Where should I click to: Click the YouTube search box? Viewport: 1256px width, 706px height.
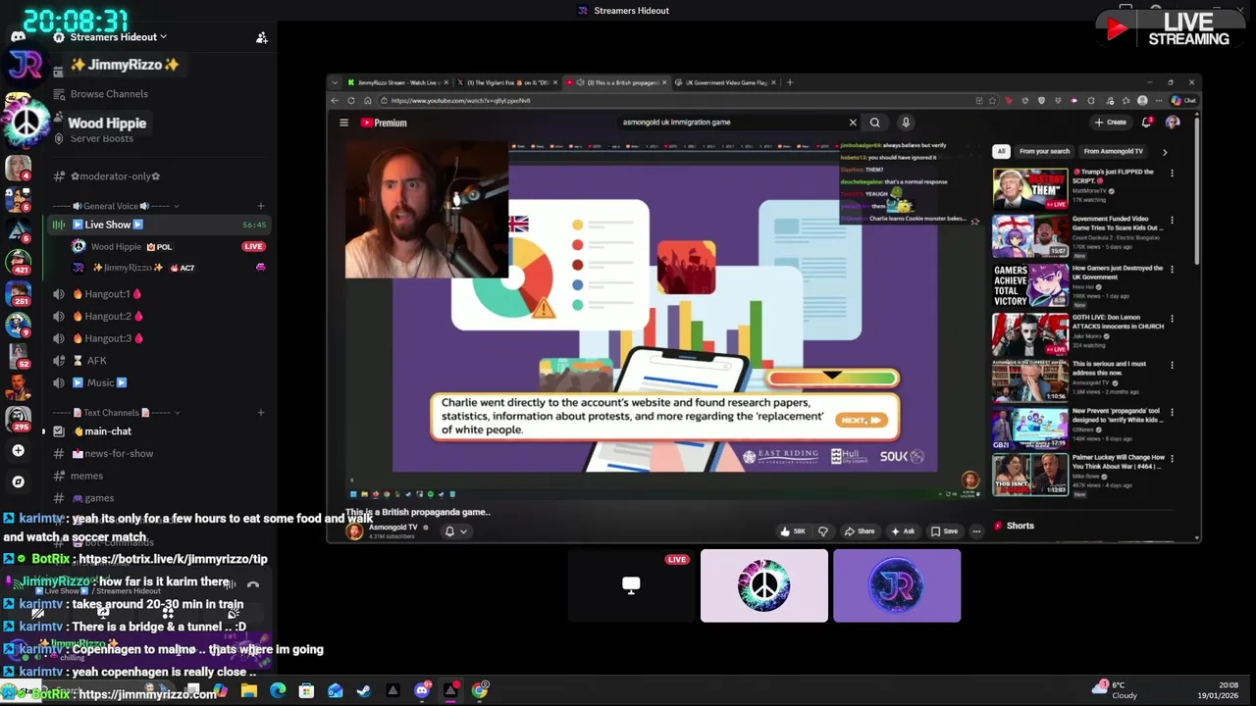[x=731, y=123]
